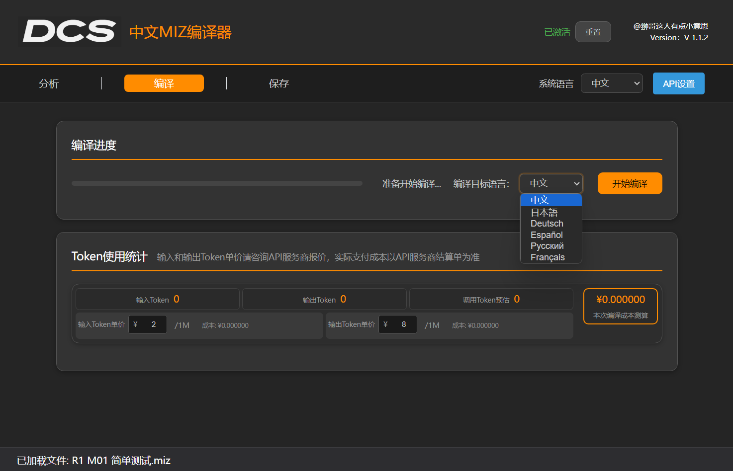The image size is (733, 471).
Task: Click the 调用Token预估 count box
Action: (491, 300)
